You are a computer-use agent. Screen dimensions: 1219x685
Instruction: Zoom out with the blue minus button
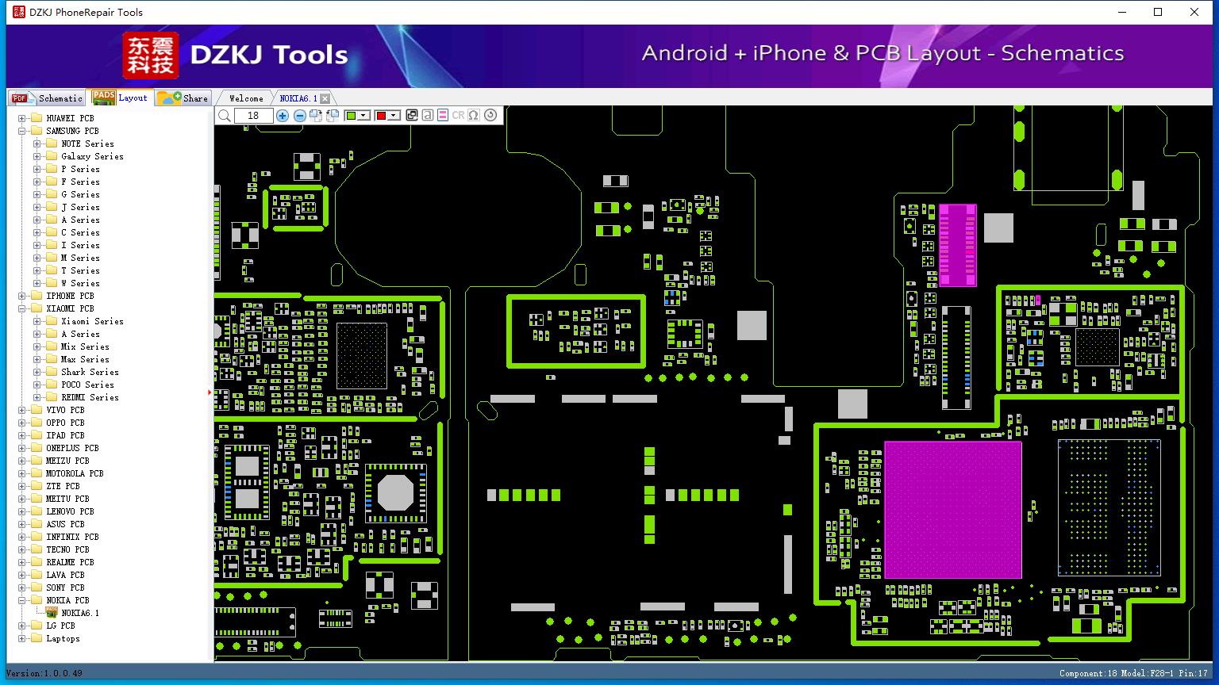(x=300, y=116)
